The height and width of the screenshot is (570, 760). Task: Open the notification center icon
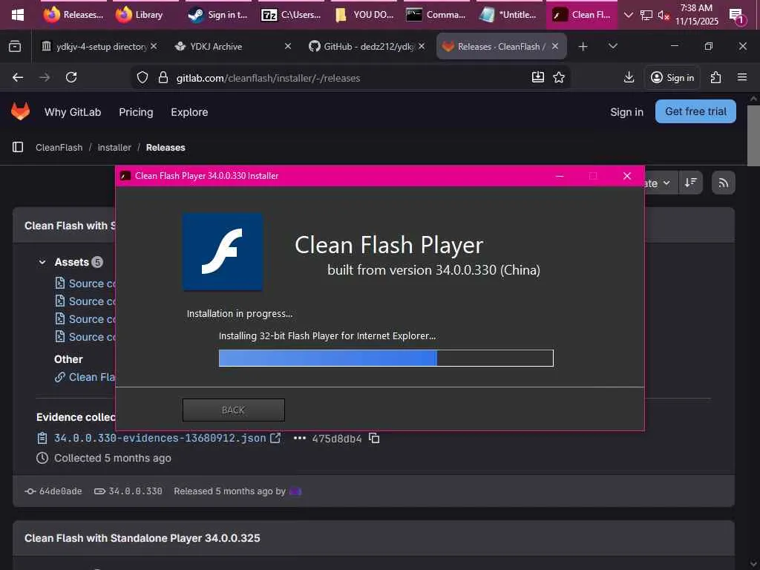tap(737, 16)
